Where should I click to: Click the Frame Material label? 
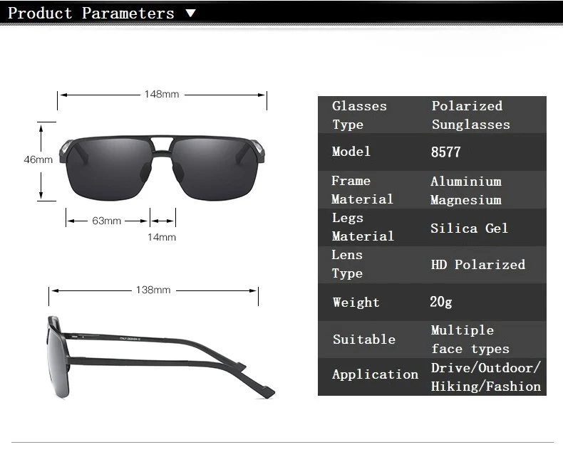[362, 190]
